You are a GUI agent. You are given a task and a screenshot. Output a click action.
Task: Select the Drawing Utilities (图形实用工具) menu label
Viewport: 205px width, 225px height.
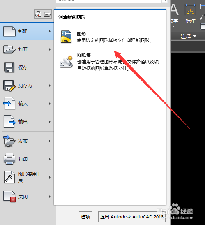coord(30,177)
